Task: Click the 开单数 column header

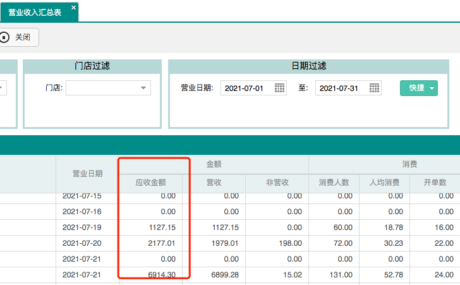Action: 435,183
